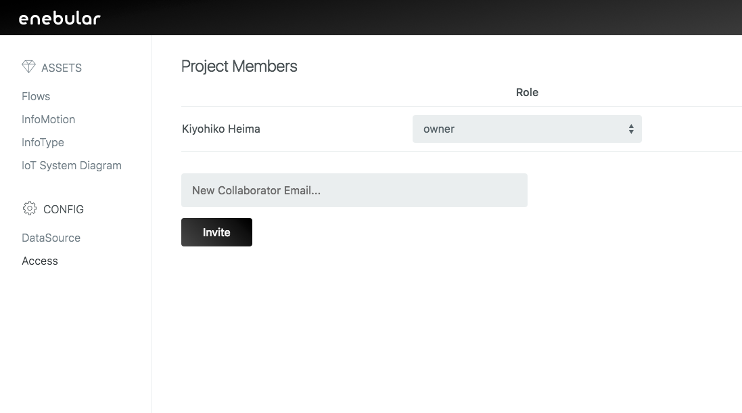
Task: Click the black top navigation bar
Action: [371, 17]
